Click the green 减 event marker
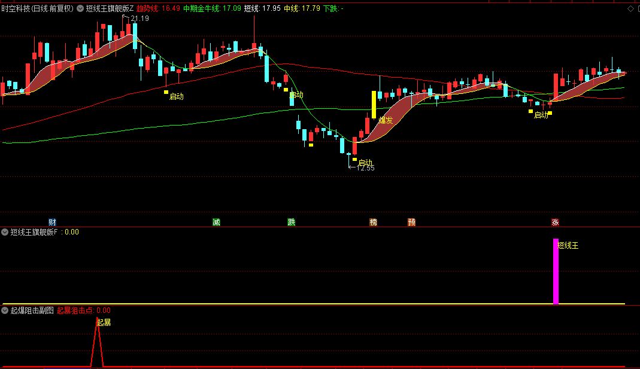 pyautogui.click(x=216, y=222)
